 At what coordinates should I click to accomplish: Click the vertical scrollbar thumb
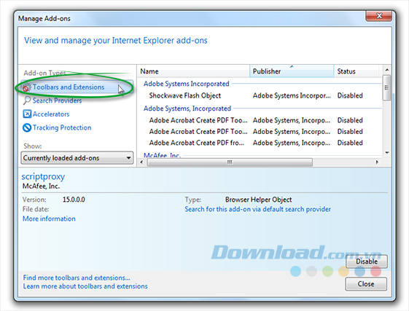387,87
